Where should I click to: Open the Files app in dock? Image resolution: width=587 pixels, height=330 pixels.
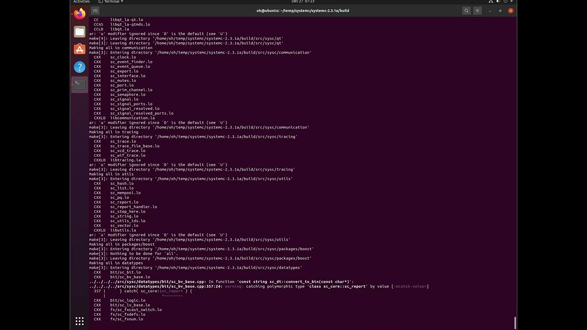click(79, 32)
